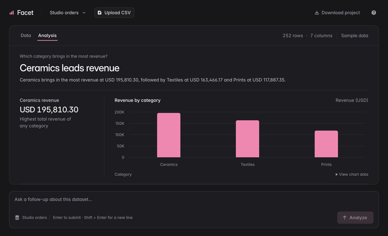Click the 'USD 195,810.30' metric value
Screen dimensions: 388x236
tap(49, 110)
